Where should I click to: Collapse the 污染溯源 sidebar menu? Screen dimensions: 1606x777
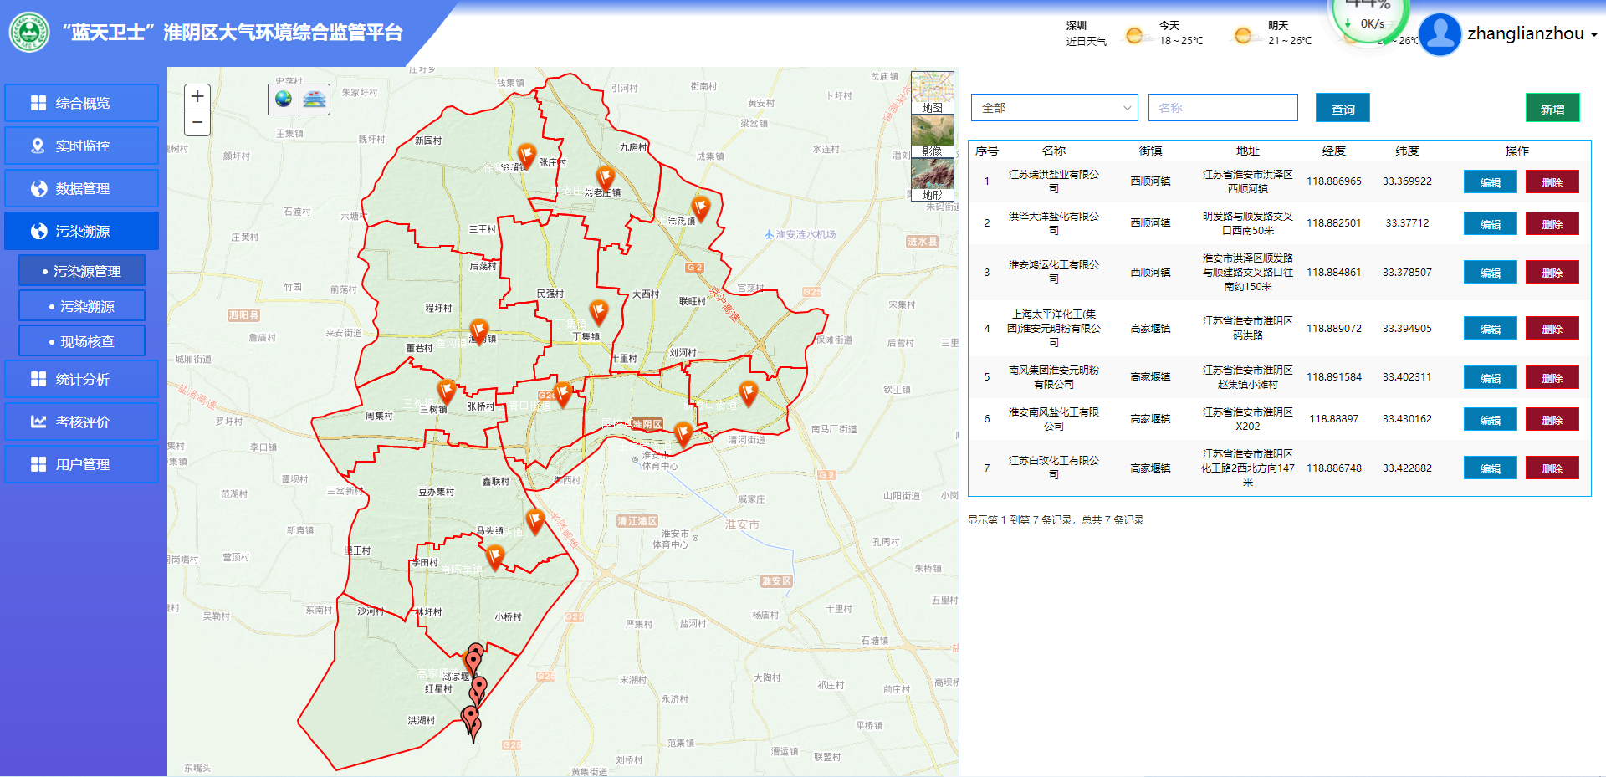click(82, 231)
